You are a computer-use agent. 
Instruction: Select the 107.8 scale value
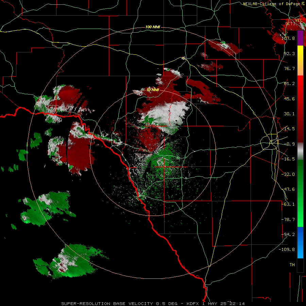pyautogui.click(x=288, y=38)
